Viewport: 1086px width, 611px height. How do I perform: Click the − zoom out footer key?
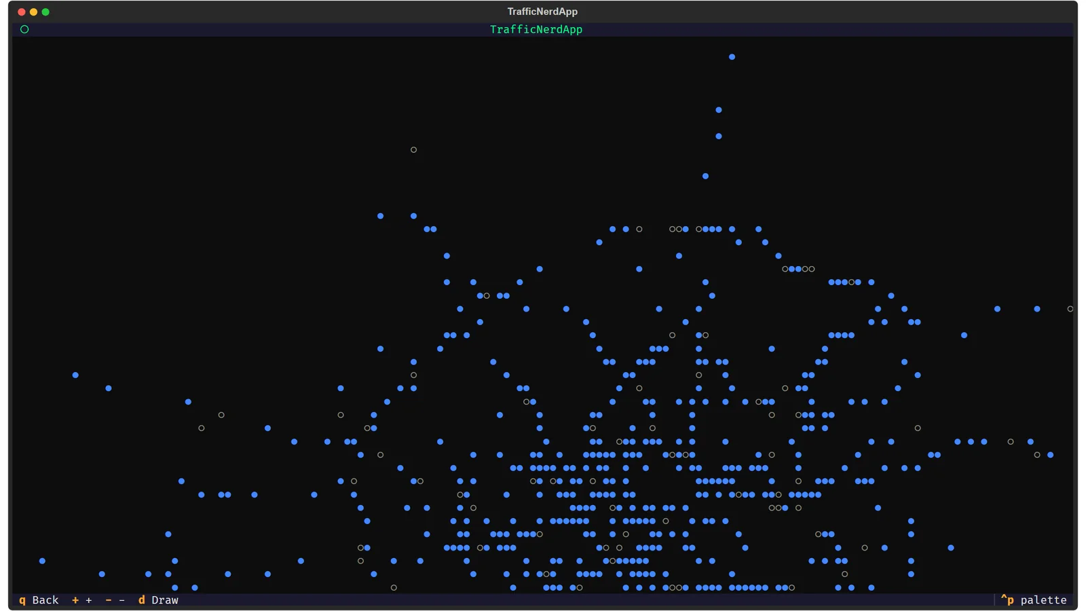click(115, 600)
